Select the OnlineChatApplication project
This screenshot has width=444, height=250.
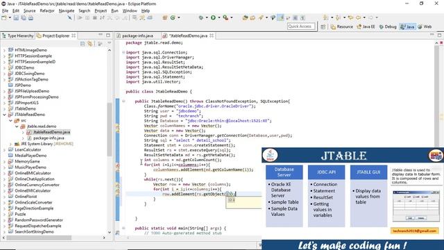point(35,179)
